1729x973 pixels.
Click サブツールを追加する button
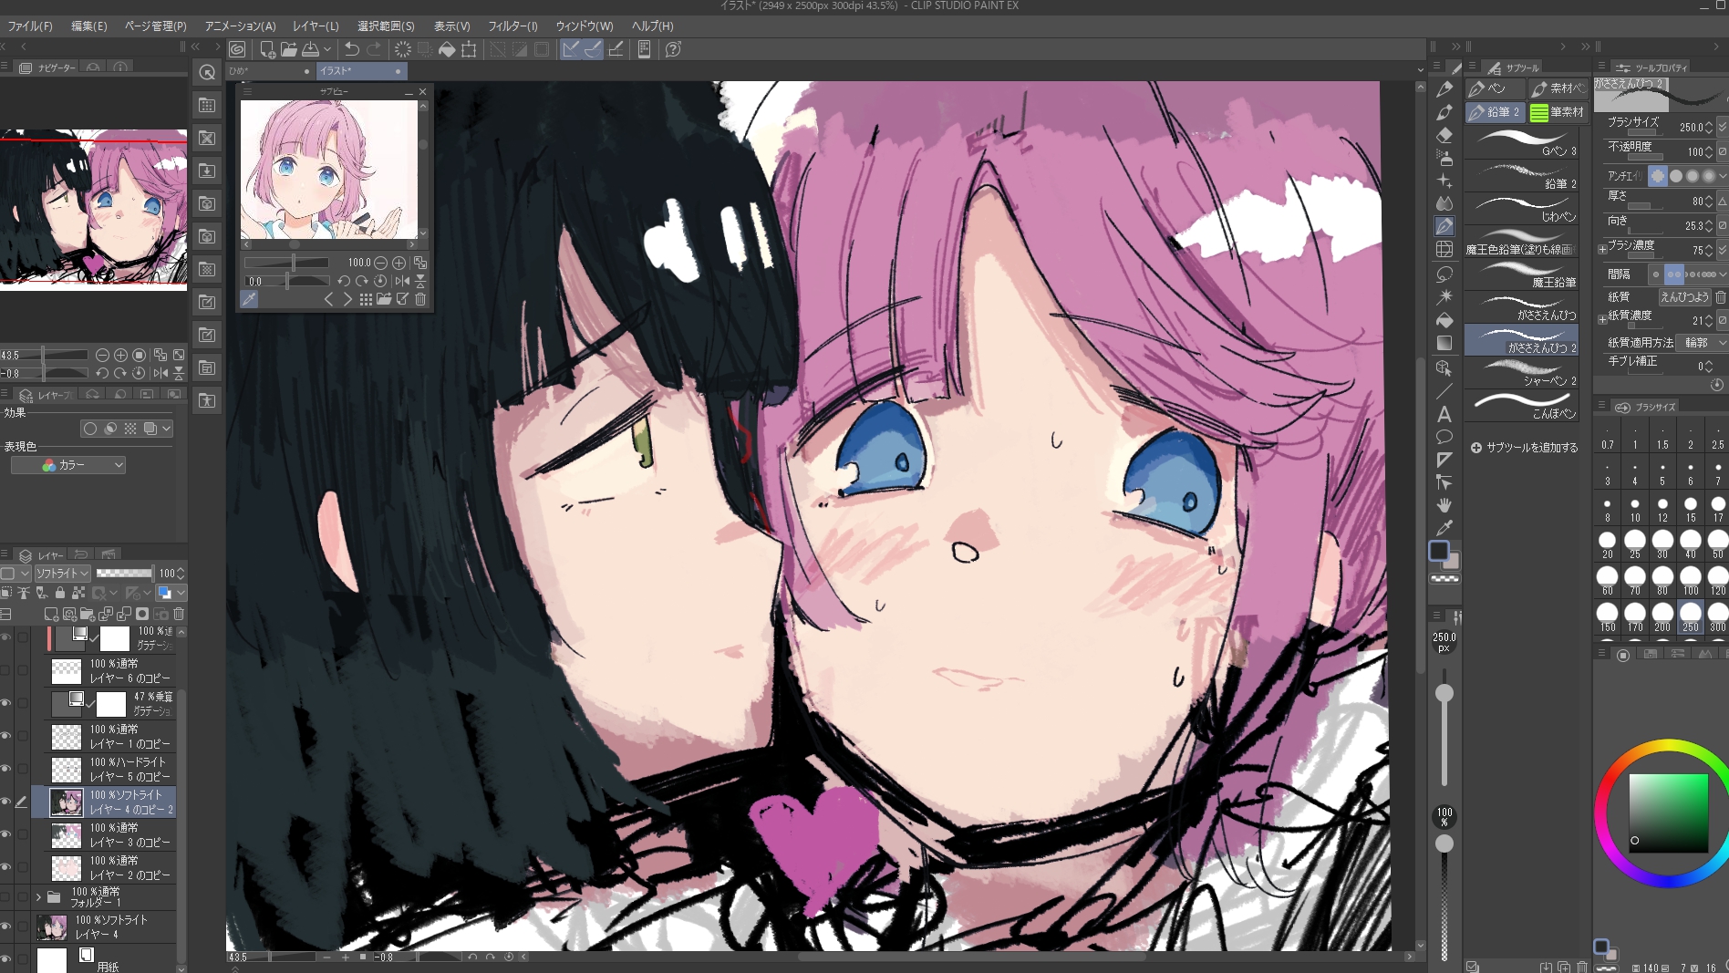[x=1524, y=448]
